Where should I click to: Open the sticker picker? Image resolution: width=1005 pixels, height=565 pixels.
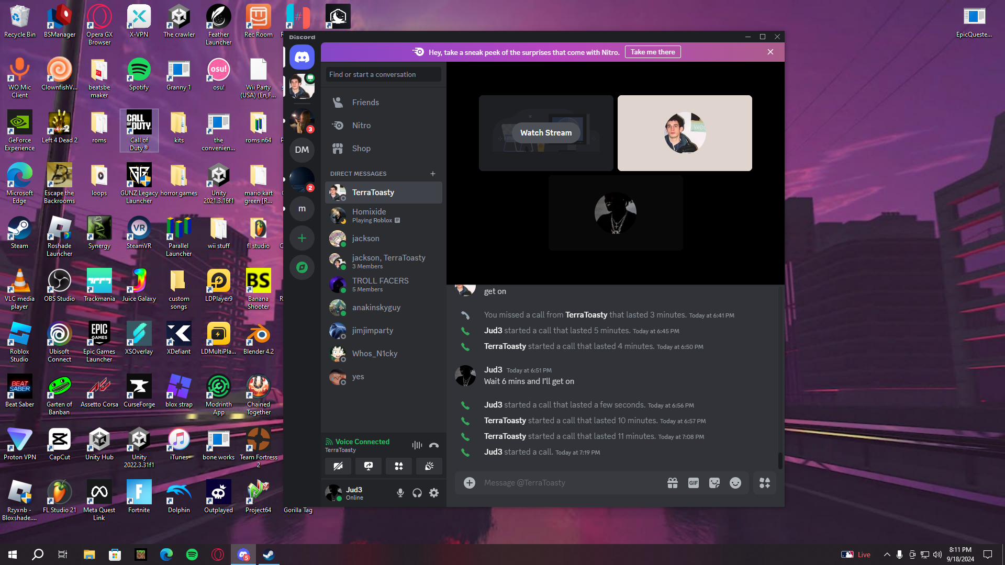coord(714,483)
